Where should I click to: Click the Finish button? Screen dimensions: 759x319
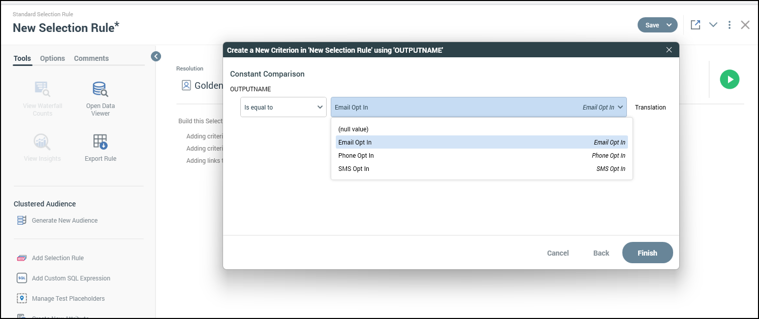click(647, 253)
